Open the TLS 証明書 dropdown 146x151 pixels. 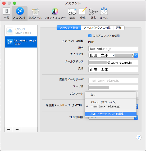pos(136,117)
